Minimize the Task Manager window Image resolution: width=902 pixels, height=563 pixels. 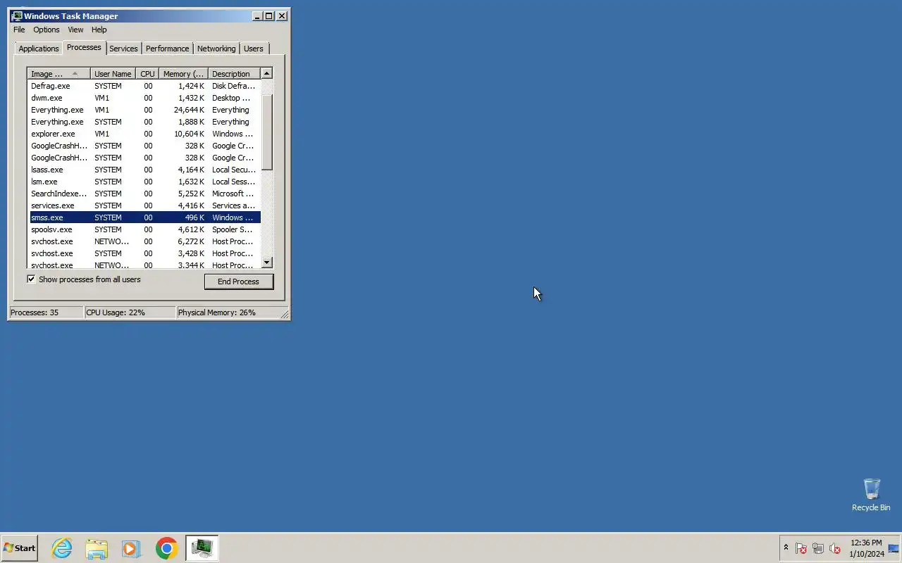point(257,16)
